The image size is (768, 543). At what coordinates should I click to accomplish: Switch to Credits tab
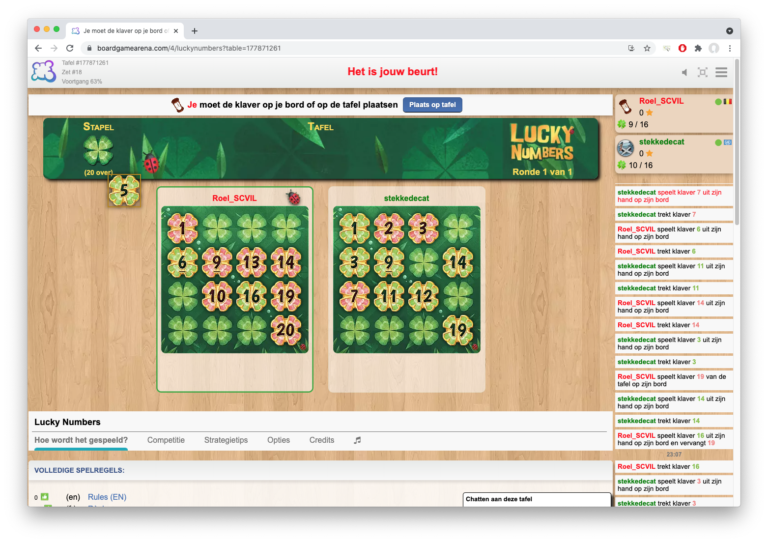[322, 440]
